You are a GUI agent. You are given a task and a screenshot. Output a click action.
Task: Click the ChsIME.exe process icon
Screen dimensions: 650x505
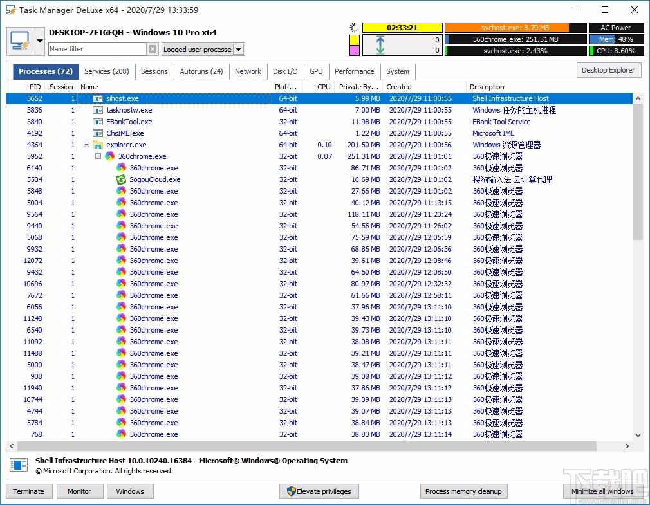pos(98,133)
